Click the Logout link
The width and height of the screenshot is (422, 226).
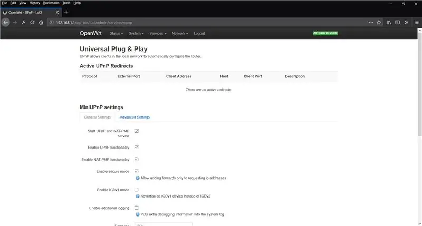pyautogui.click(x=199, y=33)
